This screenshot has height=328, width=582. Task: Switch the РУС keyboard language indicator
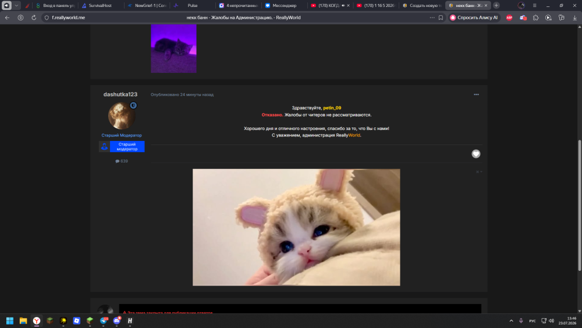click(533, 320)
